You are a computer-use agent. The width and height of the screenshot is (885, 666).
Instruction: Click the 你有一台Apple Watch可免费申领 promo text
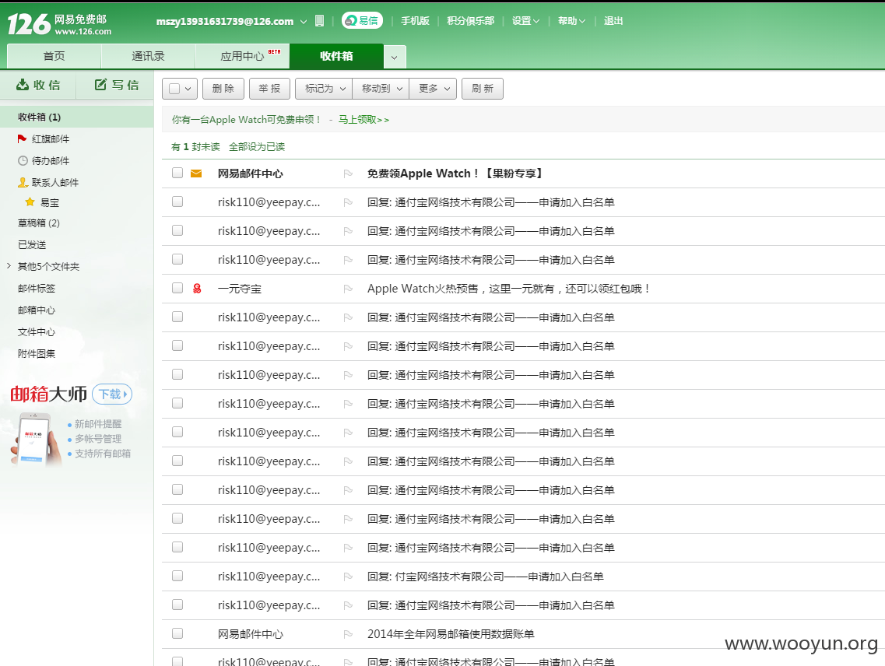tap(247, 120)
